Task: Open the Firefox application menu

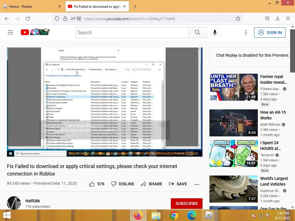Action: pos(288,18)
